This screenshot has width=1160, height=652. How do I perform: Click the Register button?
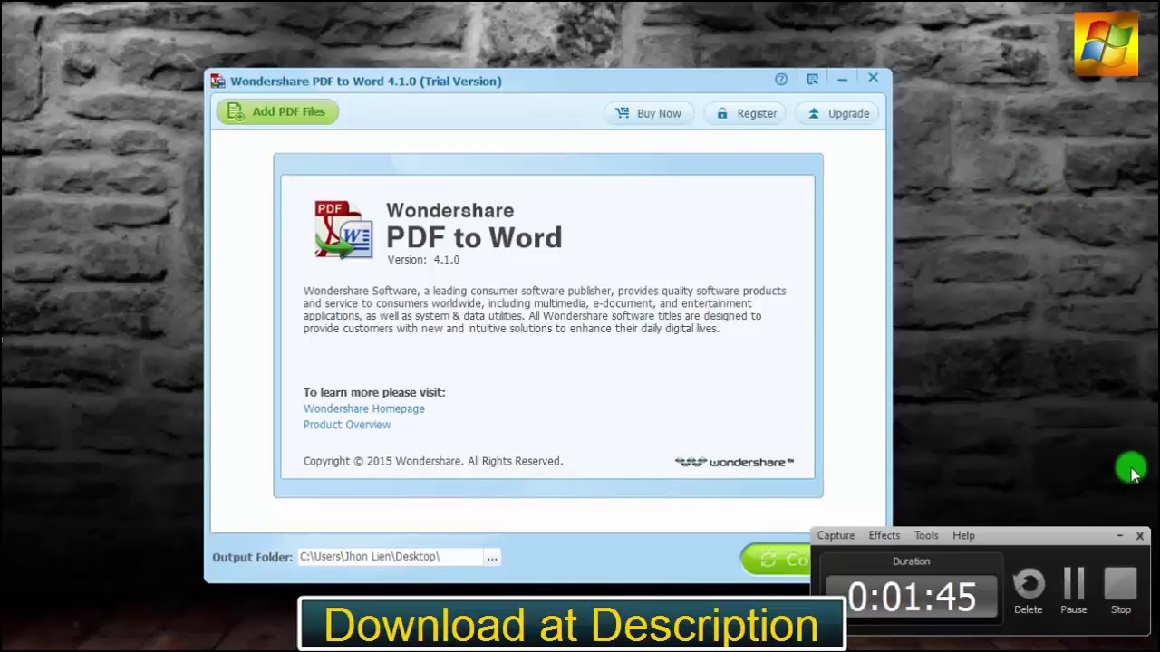pos(746,113)
